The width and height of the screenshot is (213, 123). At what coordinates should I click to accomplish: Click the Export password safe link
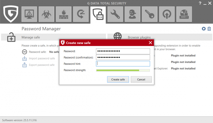[x=42, y=65]
